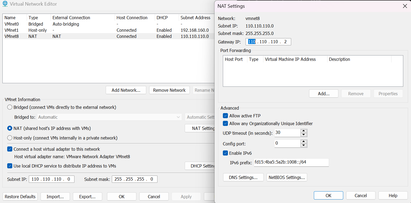
Task: Click Help in NAT Settings
Action: point(393,196)
